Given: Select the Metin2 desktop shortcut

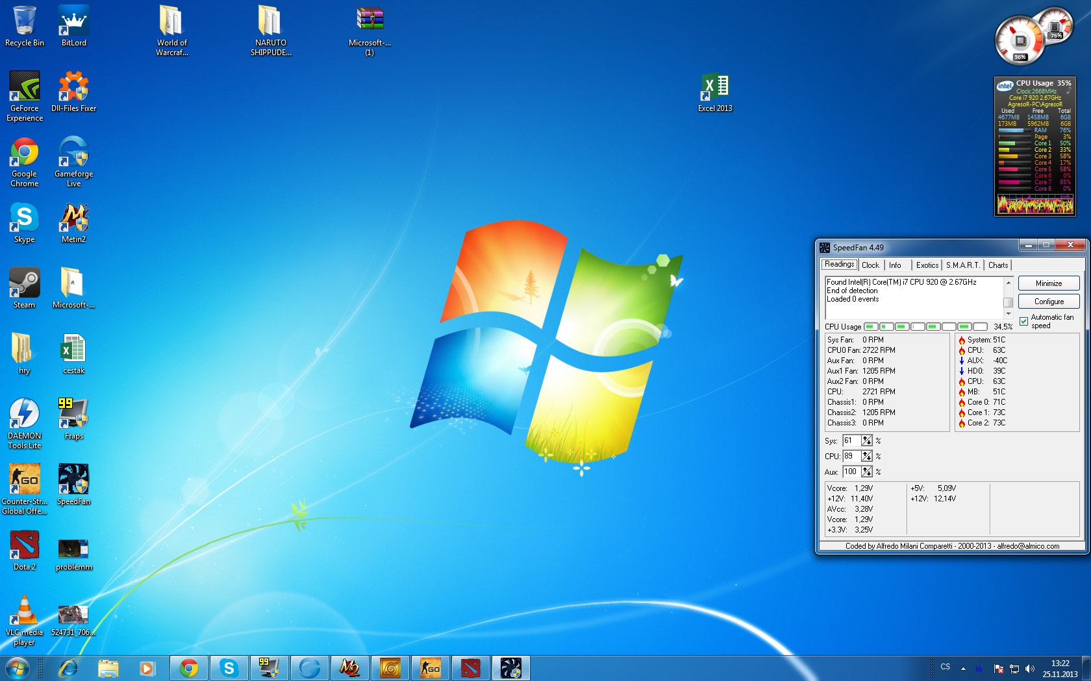Looking at the screenshot, I should 74,222.
